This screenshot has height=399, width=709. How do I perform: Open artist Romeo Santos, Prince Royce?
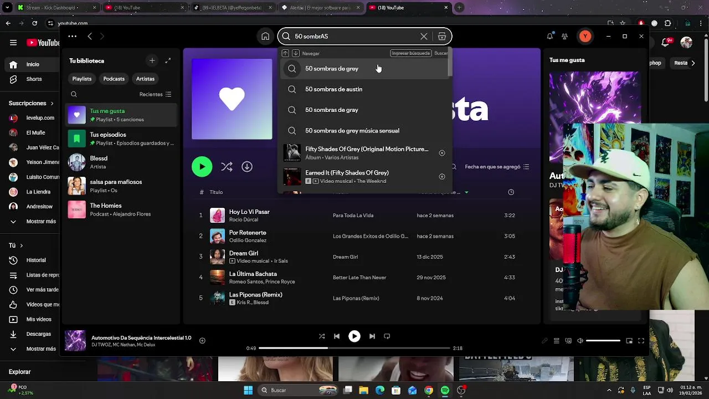click(262, 282)
